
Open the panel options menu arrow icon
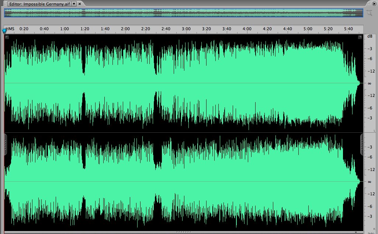(x=374, y=4)
